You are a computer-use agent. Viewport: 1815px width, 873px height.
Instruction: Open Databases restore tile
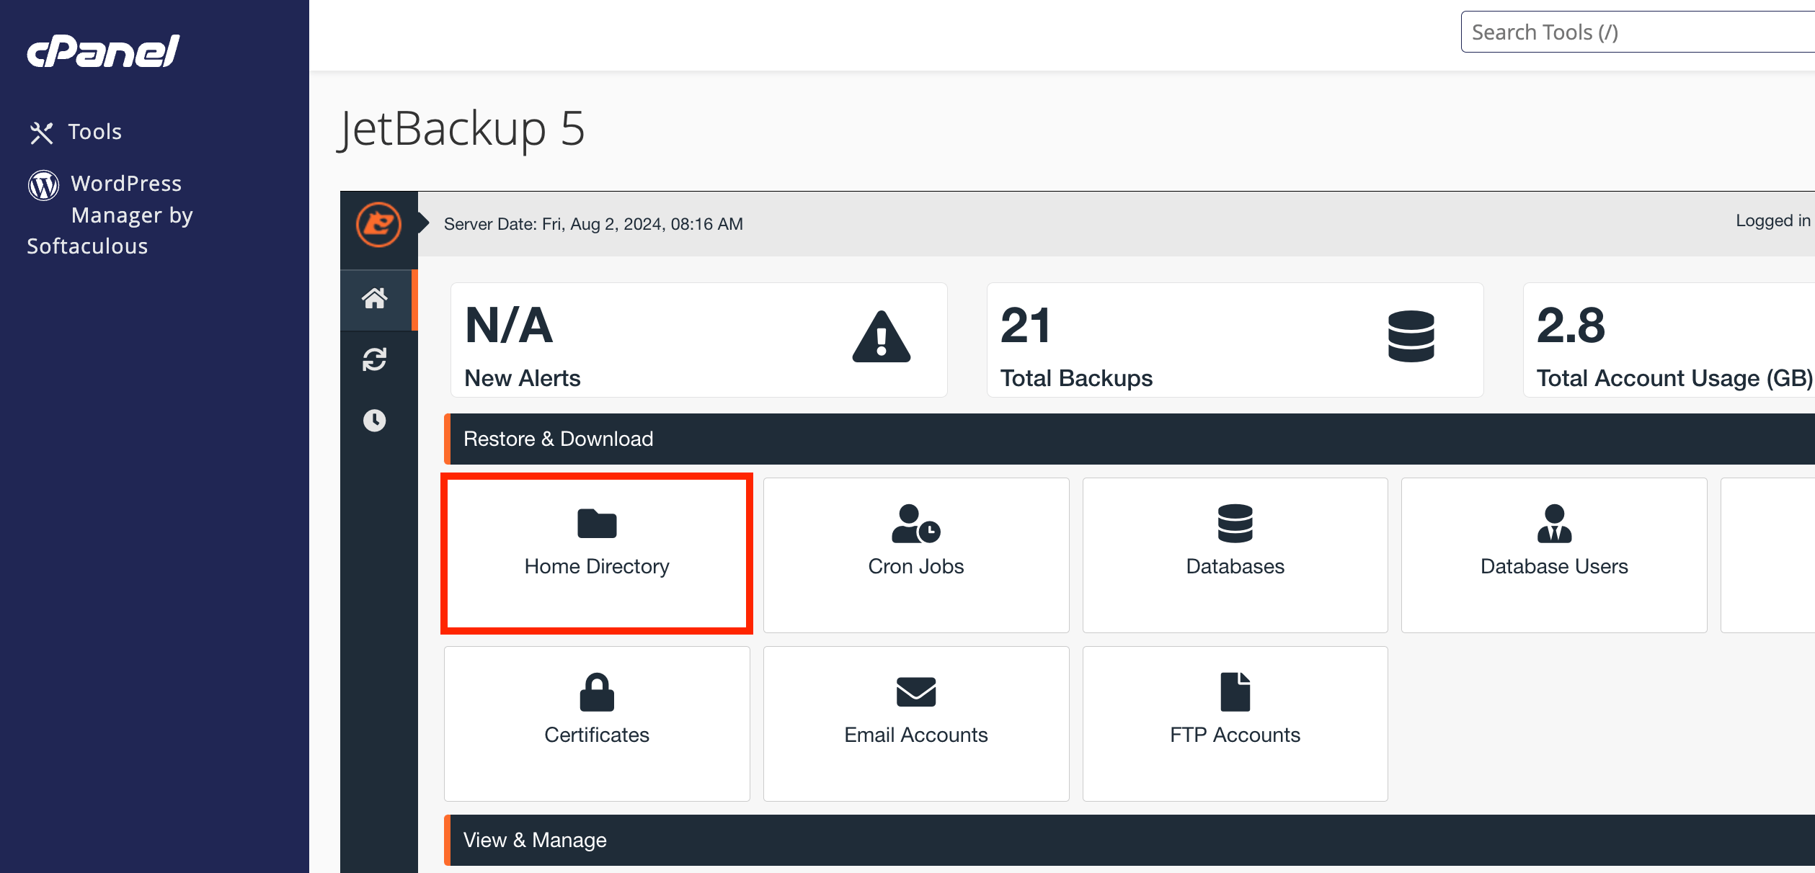click(x=1235, y=555)
